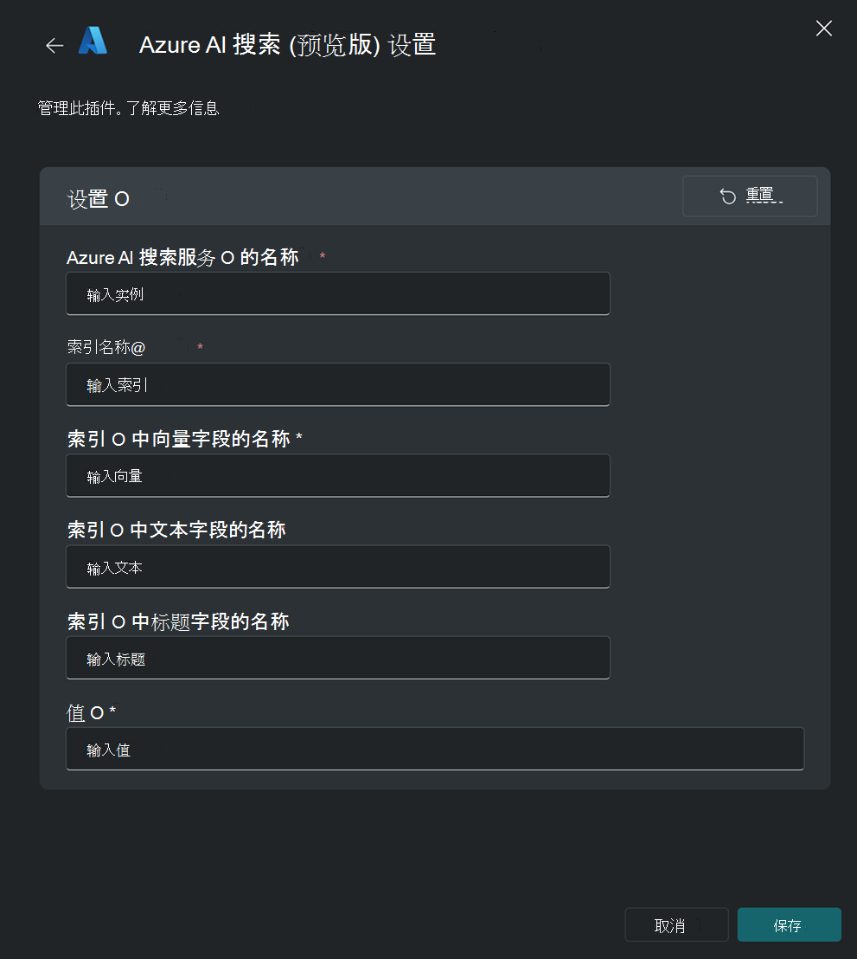Focus the 输入文本 text field input
This screenshot has height=959, width=857.
[338, 567]
